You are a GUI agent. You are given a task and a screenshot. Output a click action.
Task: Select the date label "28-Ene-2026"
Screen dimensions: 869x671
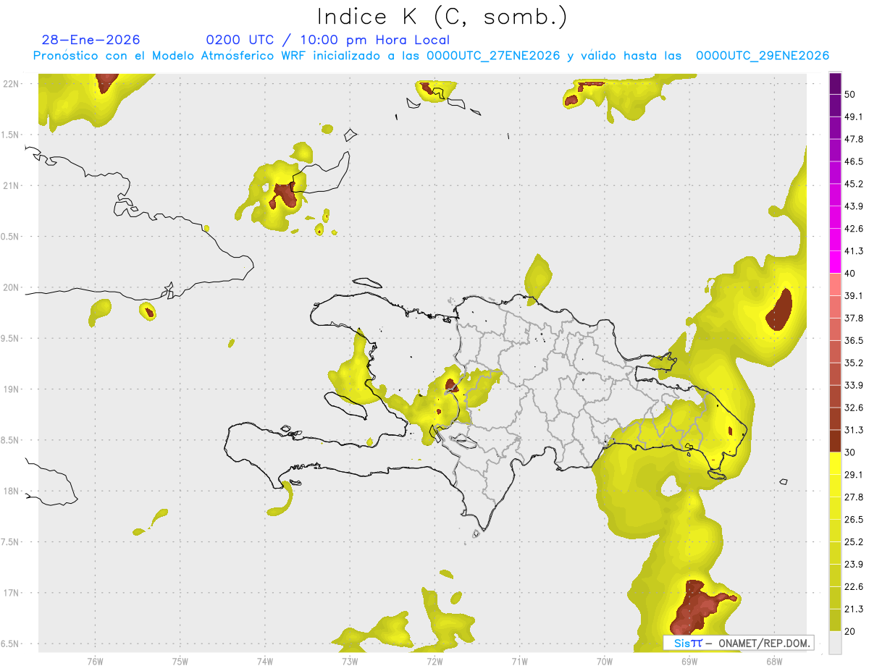point(91,40)
